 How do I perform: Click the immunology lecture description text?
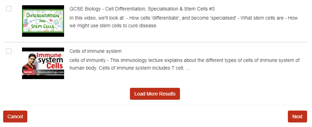(x=185, y=64)
